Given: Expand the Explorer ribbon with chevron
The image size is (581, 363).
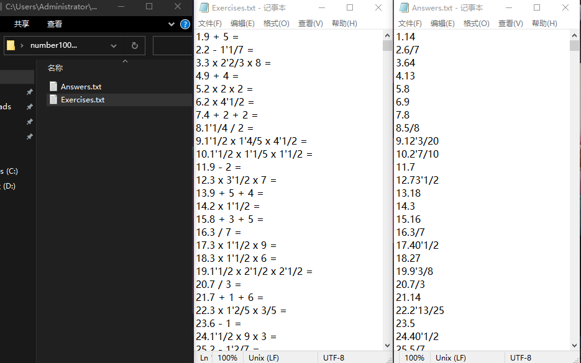Looking at the screenshot, I should coord(172,24).
